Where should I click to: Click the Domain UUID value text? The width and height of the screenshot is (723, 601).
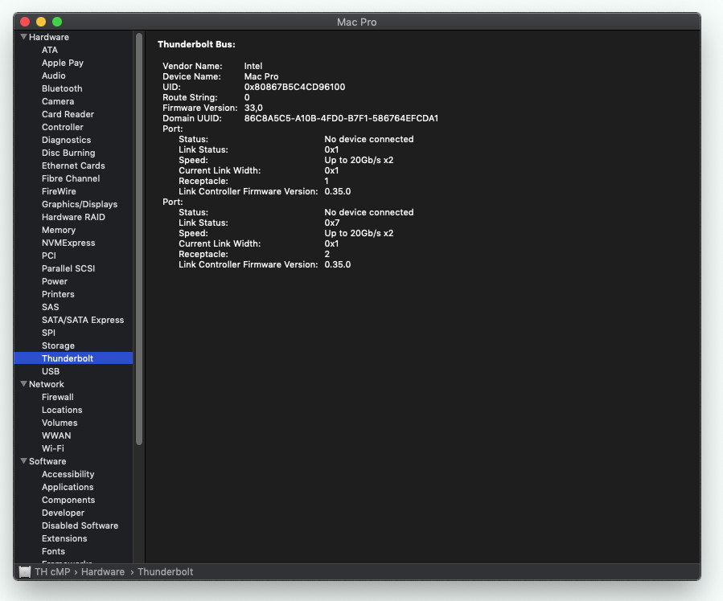coord(341,118)
